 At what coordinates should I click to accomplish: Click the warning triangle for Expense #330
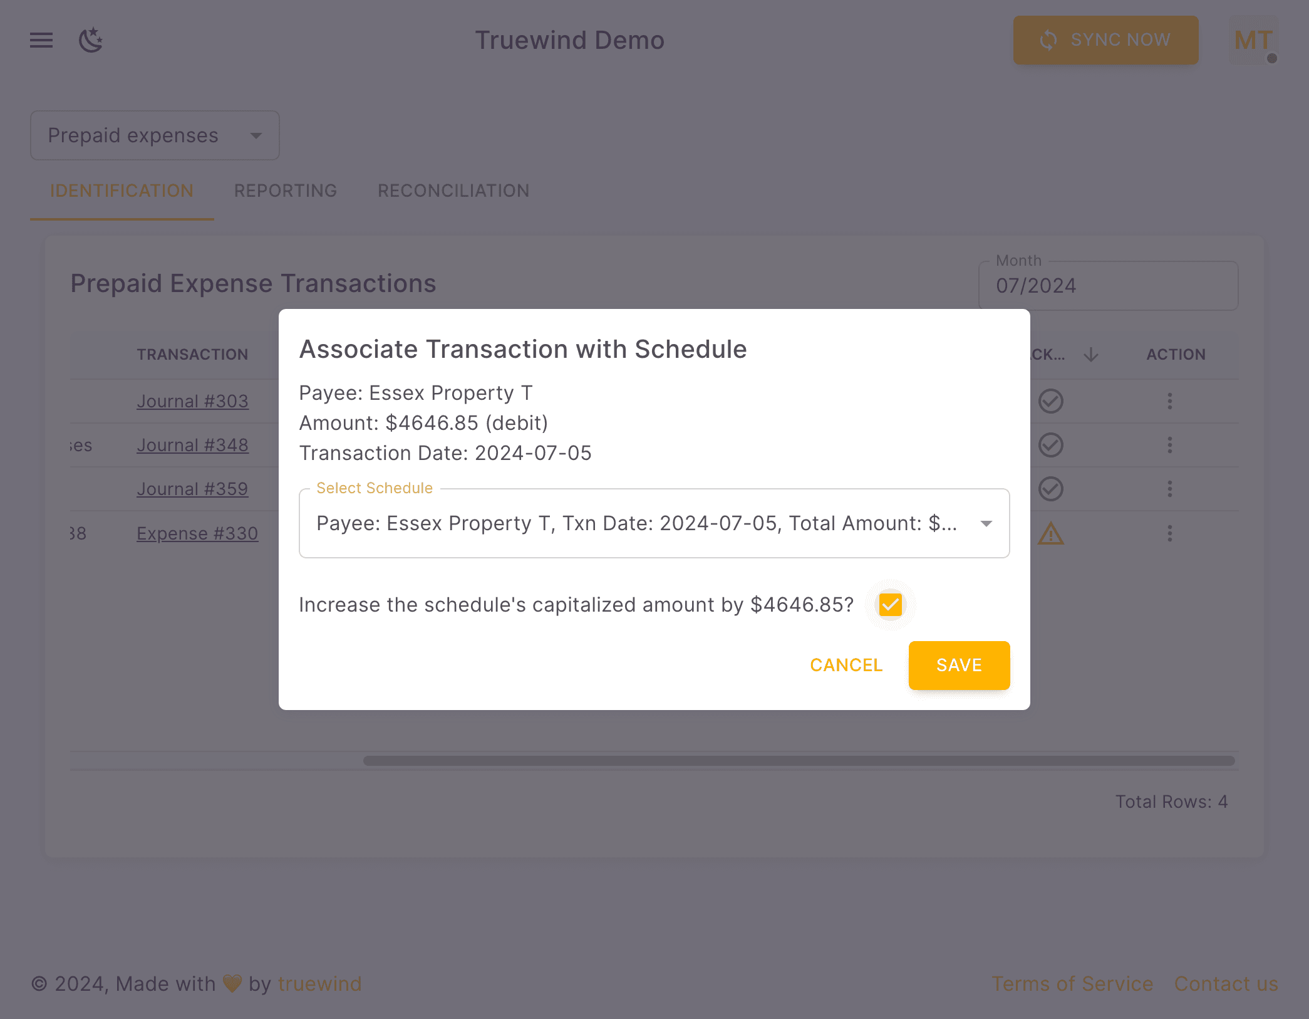(x=1050, y=533)
